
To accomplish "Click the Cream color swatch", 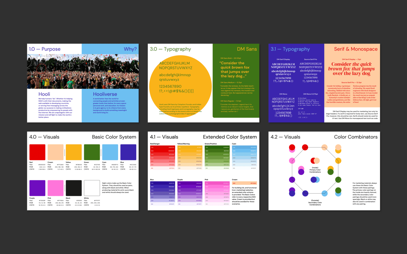I will pyautogui.click(x=55, y=152).
